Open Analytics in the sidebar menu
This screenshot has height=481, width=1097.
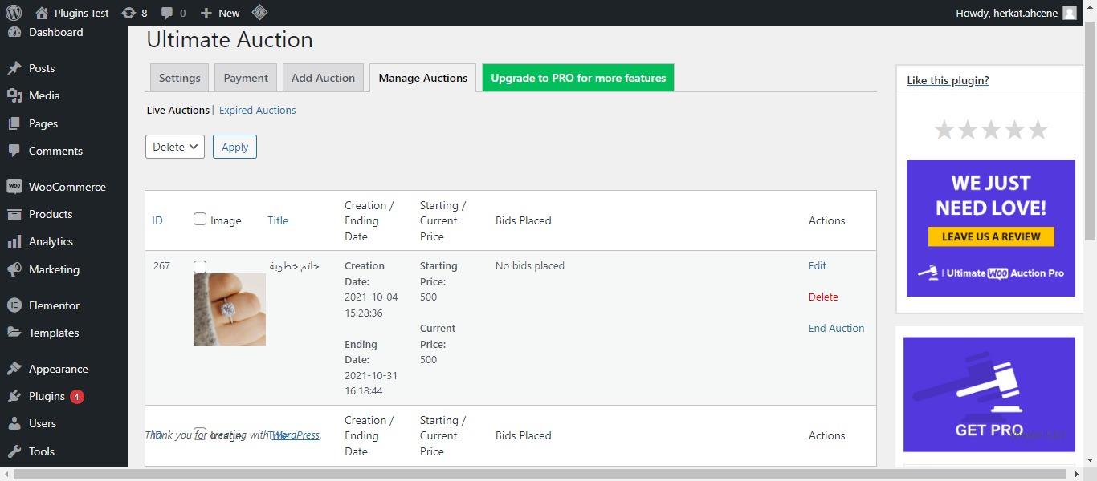51,241
